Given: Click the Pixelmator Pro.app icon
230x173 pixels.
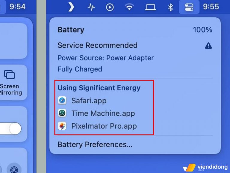Looking at the screenshot, I should coord(62,126).
